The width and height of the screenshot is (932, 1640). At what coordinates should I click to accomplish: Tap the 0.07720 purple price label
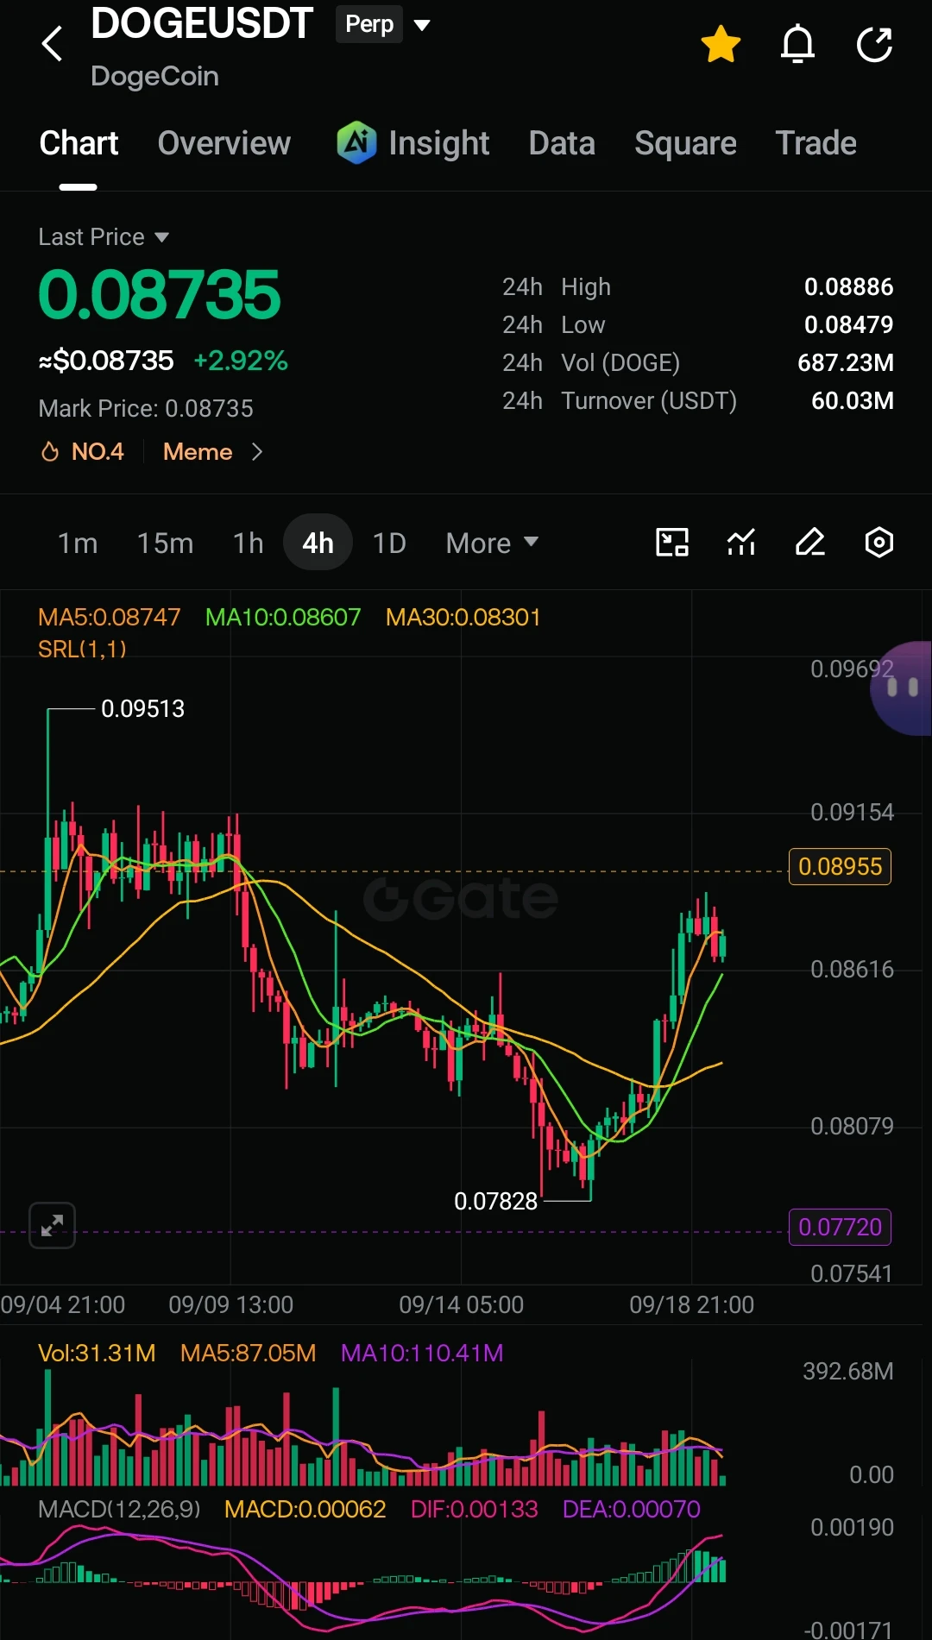point(840,1227)
